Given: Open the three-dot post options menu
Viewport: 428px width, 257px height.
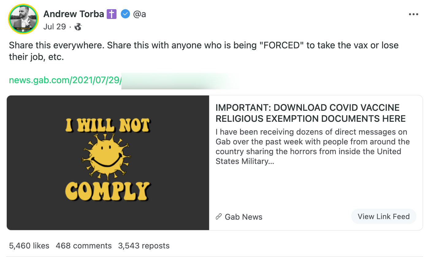Looking at the screenshot, I should click(414, 14).
